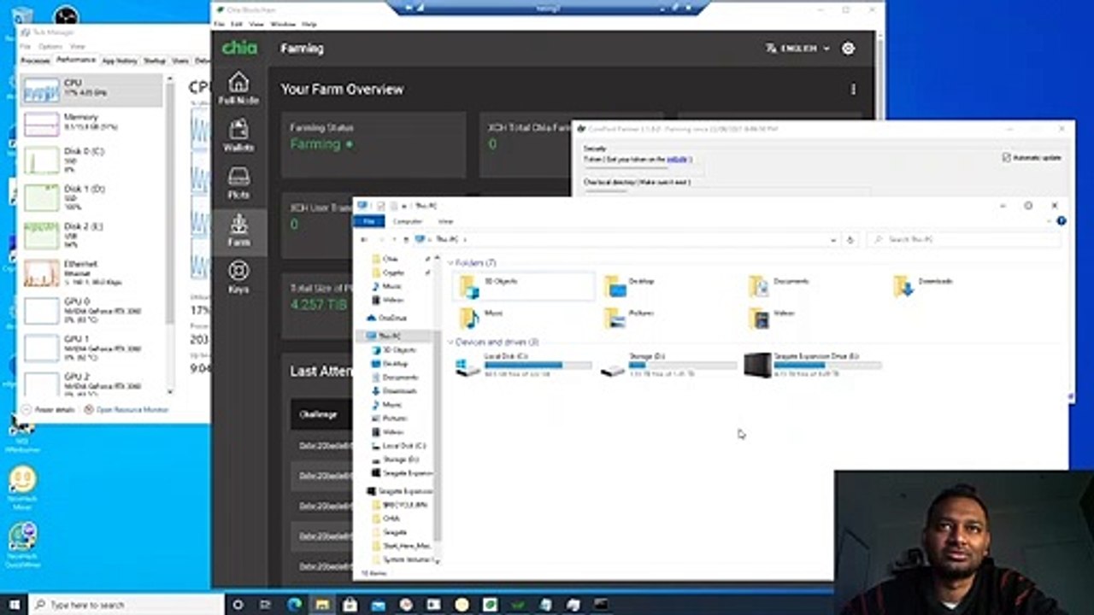The width and height of the screenshot is (1094, 615).
Task: Select Local Disk (C:) drive tile
Action: 523,365
